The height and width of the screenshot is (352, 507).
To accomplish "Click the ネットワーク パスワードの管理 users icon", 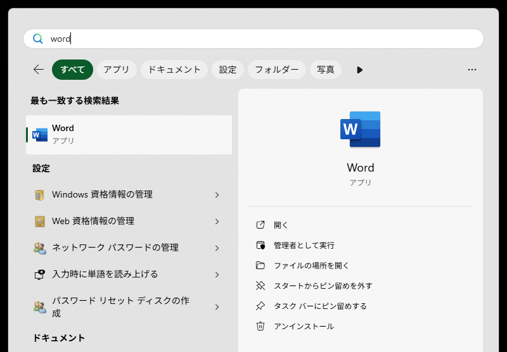I will pyautogui.click(x=40, y=248).
